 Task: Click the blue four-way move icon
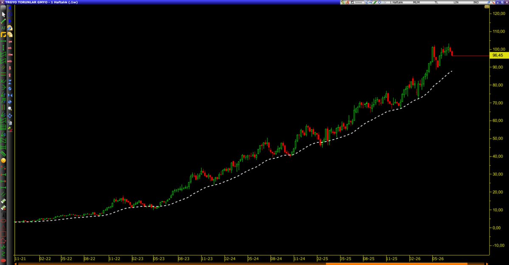[10, 115]
